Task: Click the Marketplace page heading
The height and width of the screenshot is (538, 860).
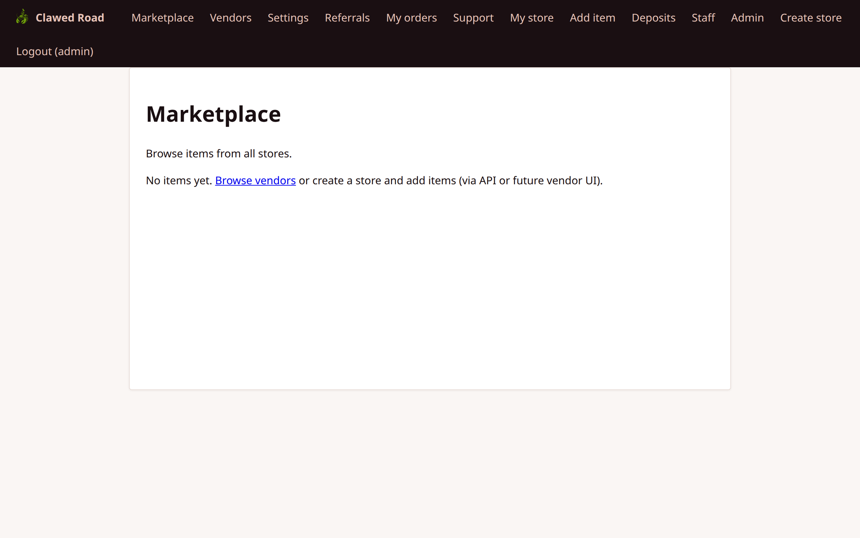Action: 213,114
